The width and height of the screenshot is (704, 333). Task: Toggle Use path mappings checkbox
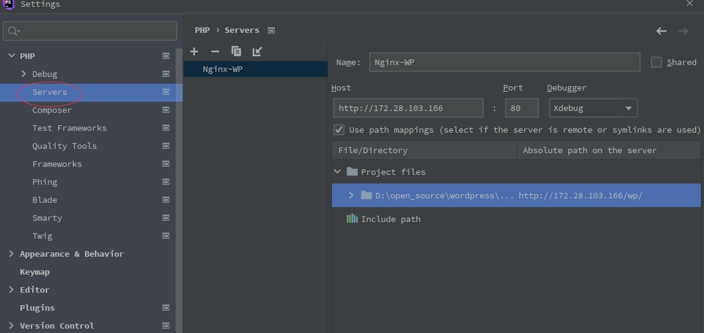tap(339, 130)
